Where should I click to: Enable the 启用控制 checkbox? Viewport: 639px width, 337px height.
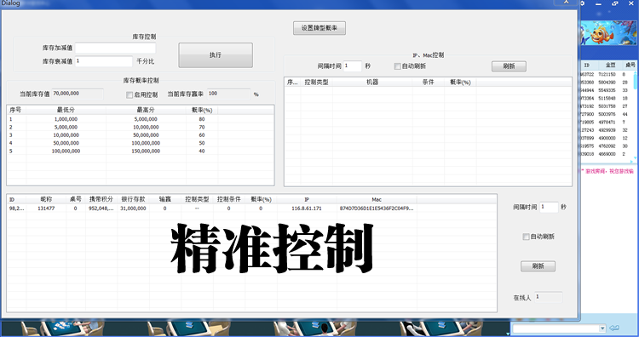(130, 94)
